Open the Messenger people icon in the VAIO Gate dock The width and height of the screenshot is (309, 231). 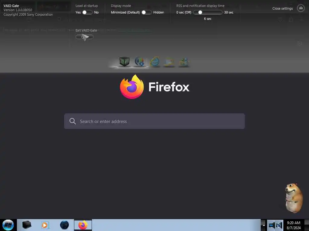pyautogui.click(x=184, y=62)
